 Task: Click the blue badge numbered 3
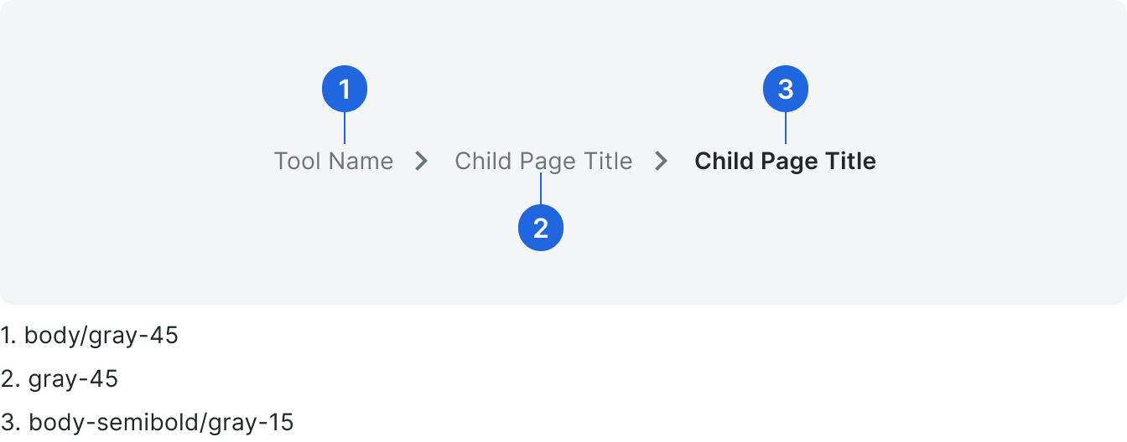point(786,89)
